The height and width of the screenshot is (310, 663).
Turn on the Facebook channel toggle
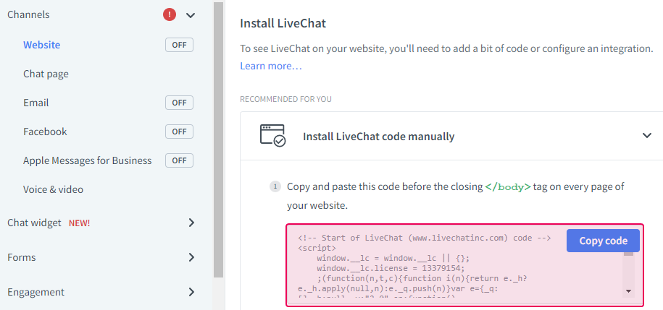179,132
